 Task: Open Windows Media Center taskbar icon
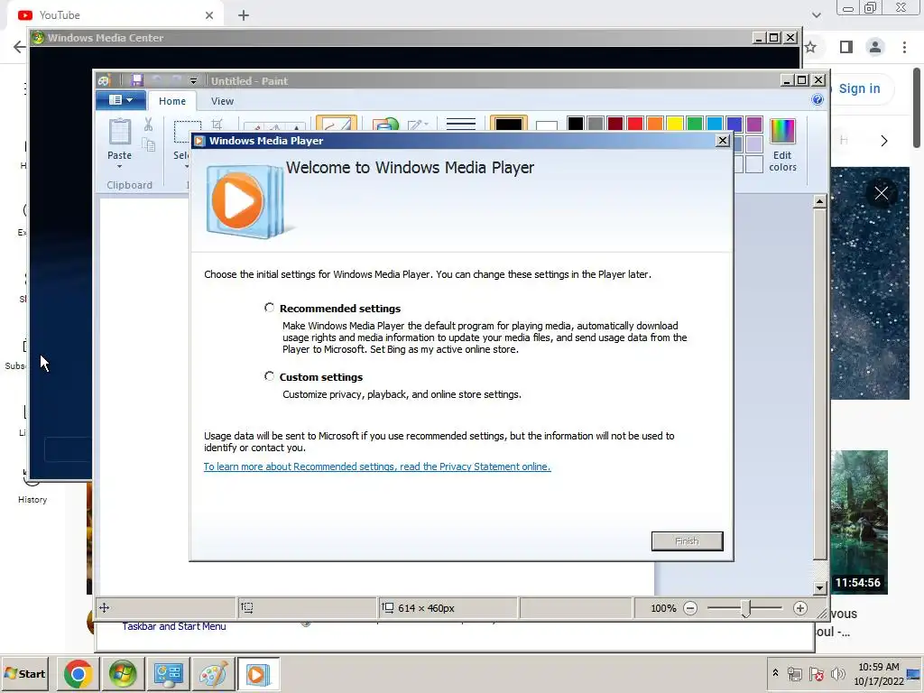point(123,673)
